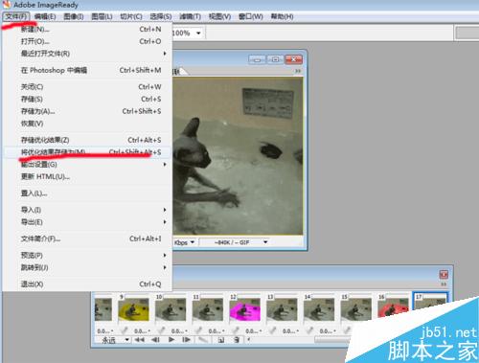Open the 100% zoom dropdown

198,33
